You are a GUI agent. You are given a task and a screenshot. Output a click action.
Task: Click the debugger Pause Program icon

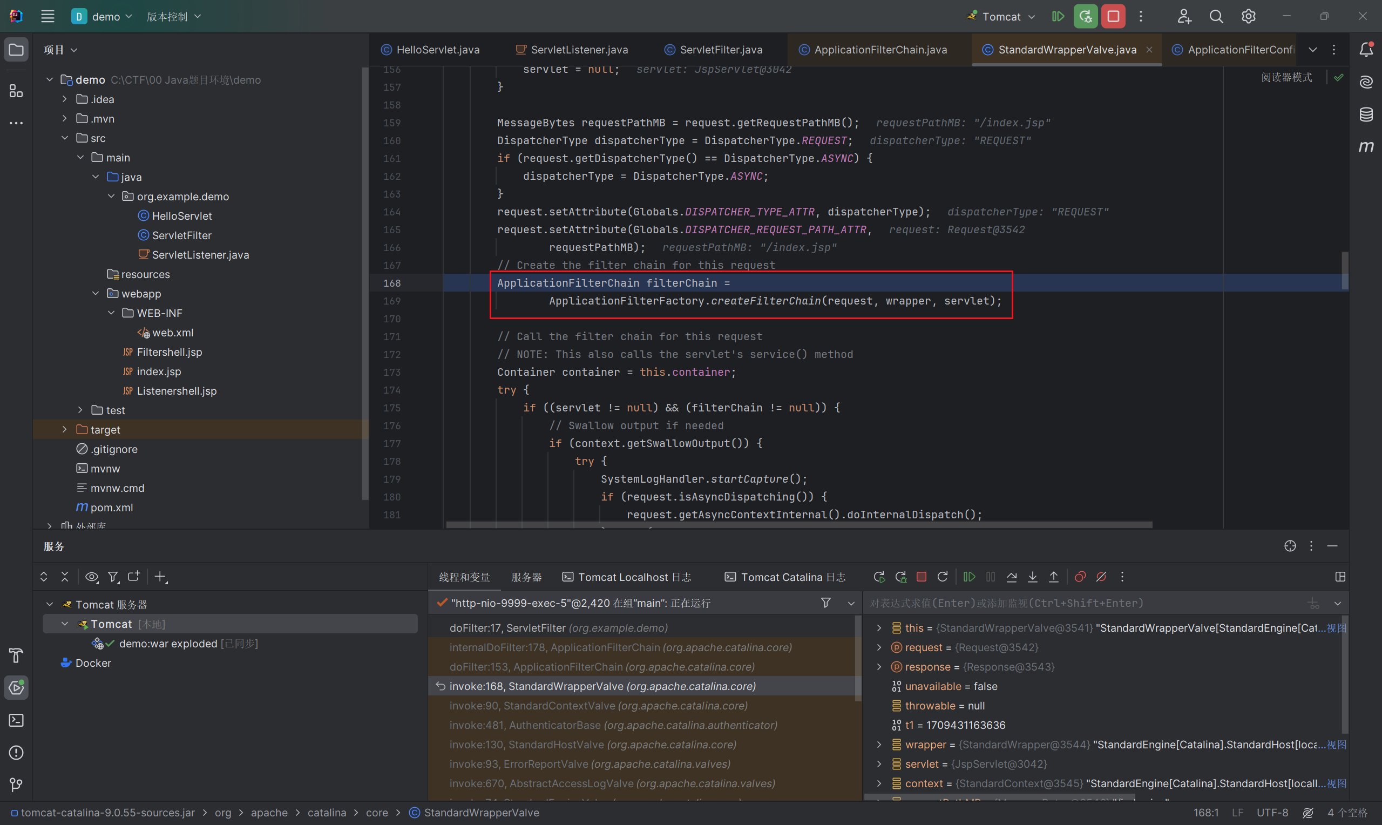pyautogui.click(x=990, y=577)
